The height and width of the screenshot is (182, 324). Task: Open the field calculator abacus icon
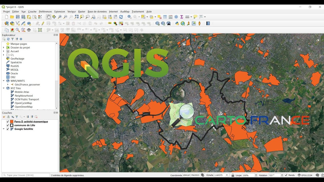pos(171,17)
